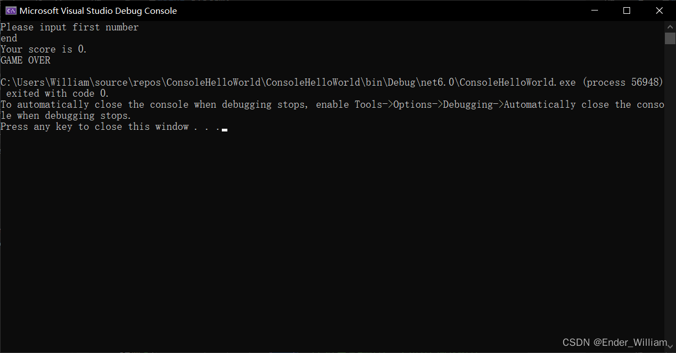Click the 'end' input line
Image resolution: width=676 pixels, height=353 pixels.
[x=9, y=38]
